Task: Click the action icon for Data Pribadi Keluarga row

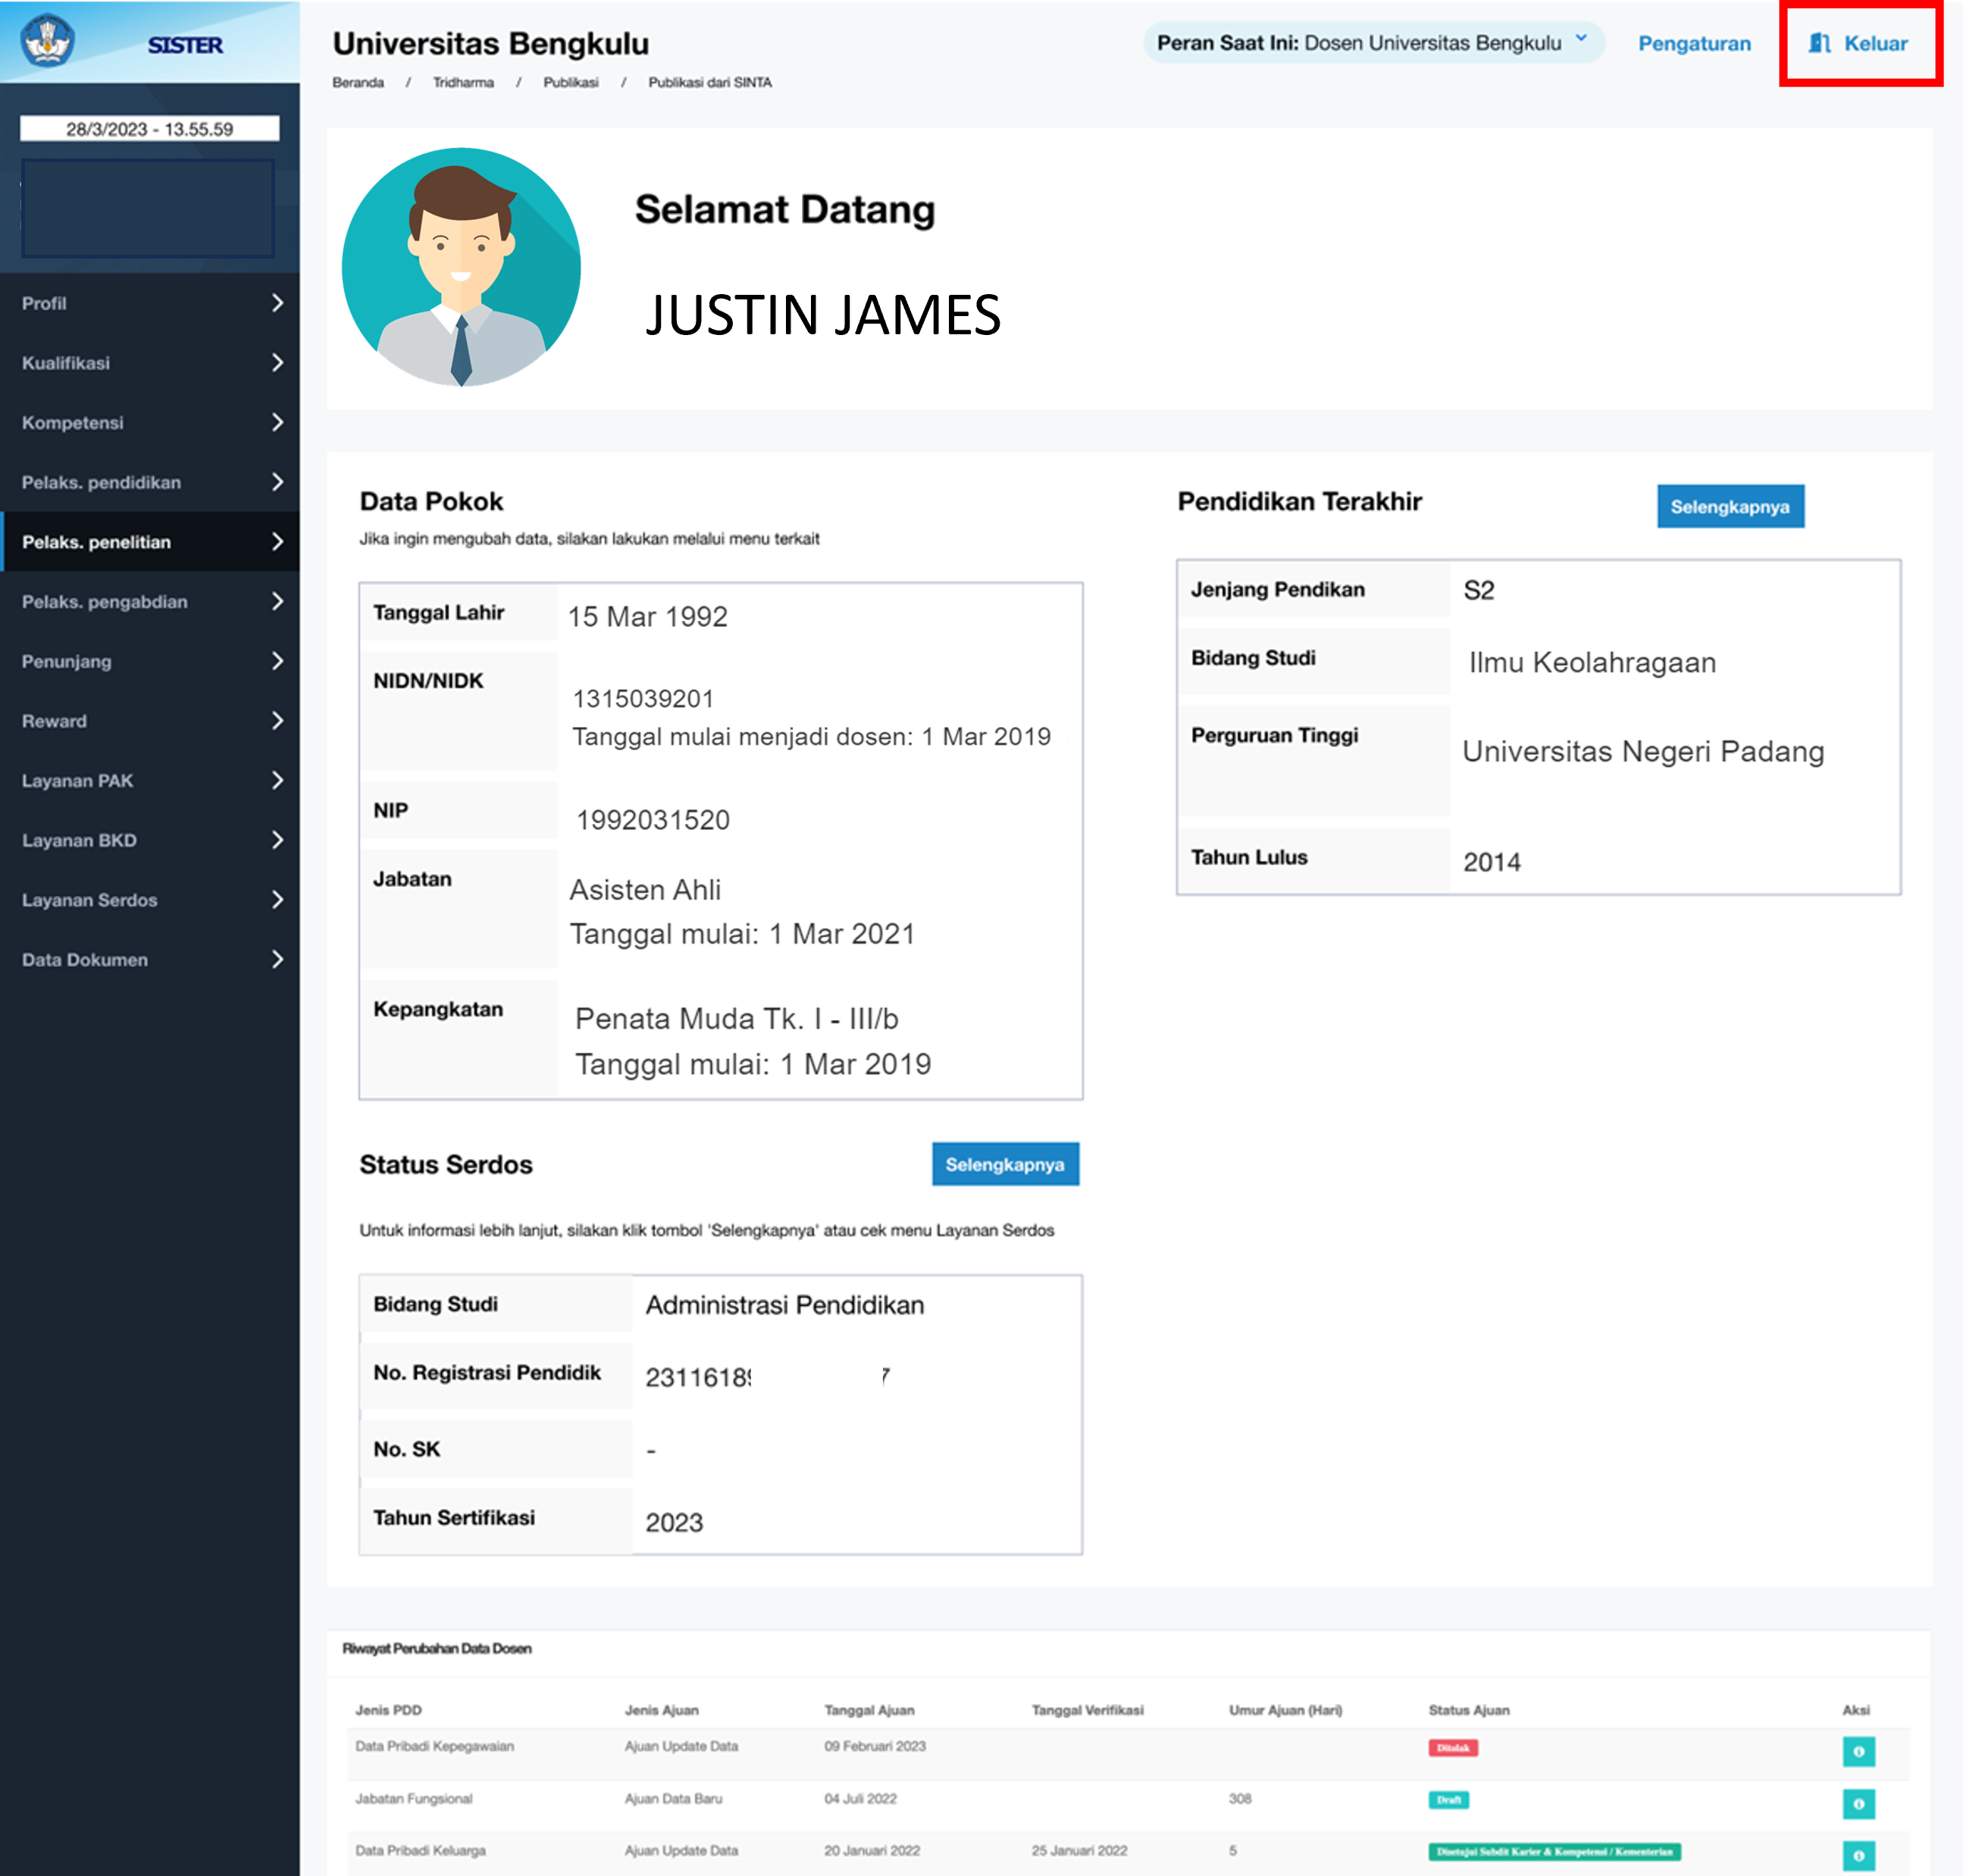Action: (x=1858, y=1855)
